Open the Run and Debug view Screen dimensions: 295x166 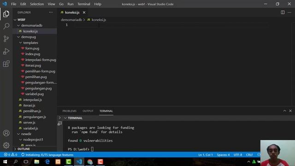6,51
